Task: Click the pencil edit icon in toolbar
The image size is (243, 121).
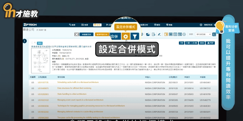Action: click(159, 34)
